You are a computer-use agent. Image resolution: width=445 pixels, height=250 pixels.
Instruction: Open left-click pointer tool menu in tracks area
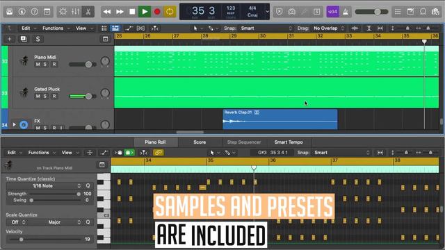[197, 28]
